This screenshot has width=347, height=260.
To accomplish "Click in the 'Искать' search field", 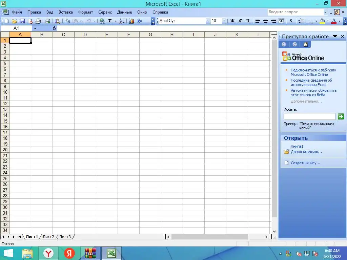I will (309, 116).
